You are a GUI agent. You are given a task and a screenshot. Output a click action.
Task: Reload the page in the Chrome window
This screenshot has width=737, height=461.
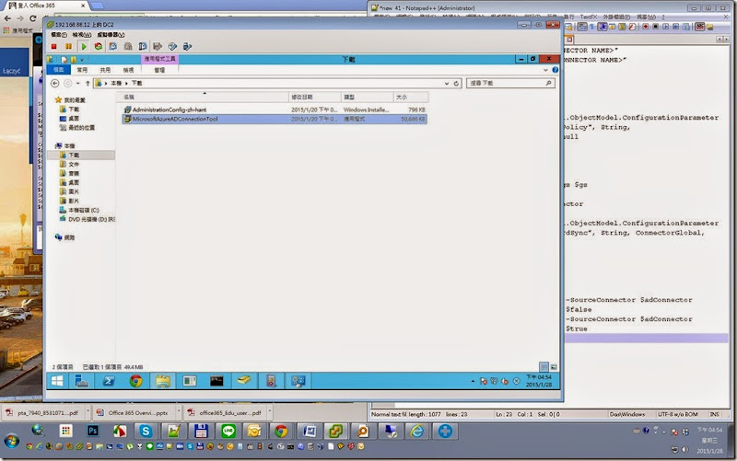point(32,18)
